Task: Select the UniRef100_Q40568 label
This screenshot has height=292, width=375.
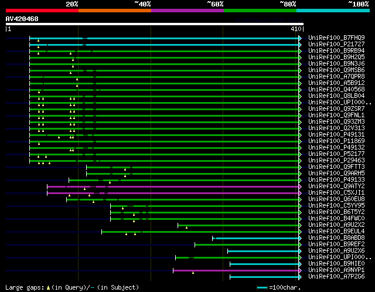Action: pyautogui.click(x=336, y=90)
